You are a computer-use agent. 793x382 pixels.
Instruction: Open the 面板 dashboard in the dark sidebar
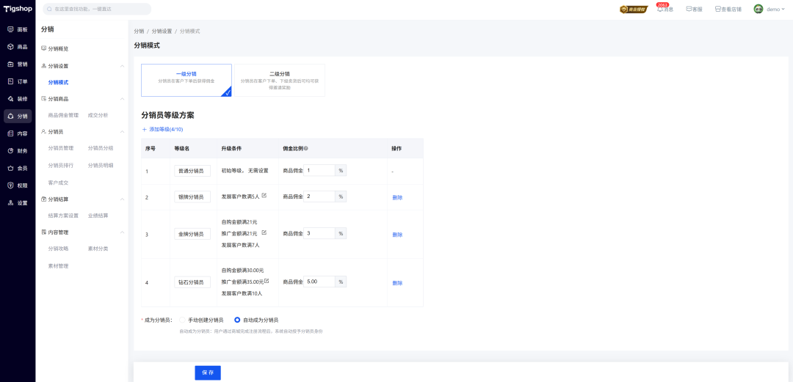(x=18, y=29)
